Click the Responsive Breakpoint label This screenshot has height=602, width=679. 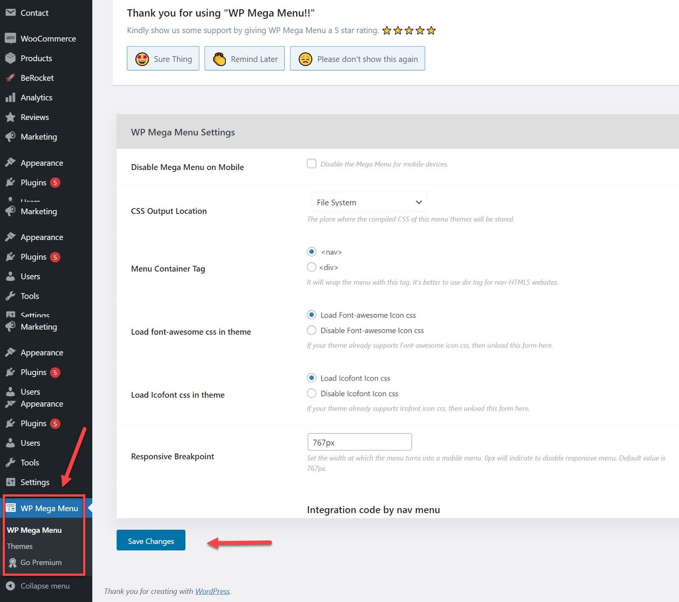click(172, 456)
